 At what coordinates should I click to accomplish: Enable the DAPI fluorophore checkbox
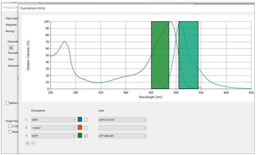86,120
